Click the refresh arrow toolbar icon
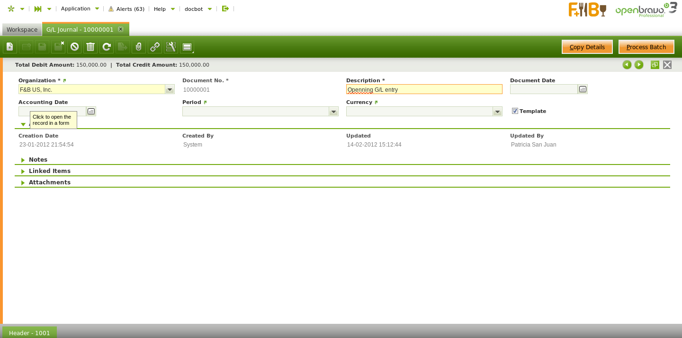This screenshot has width=682, height=338. coord(107,47)
